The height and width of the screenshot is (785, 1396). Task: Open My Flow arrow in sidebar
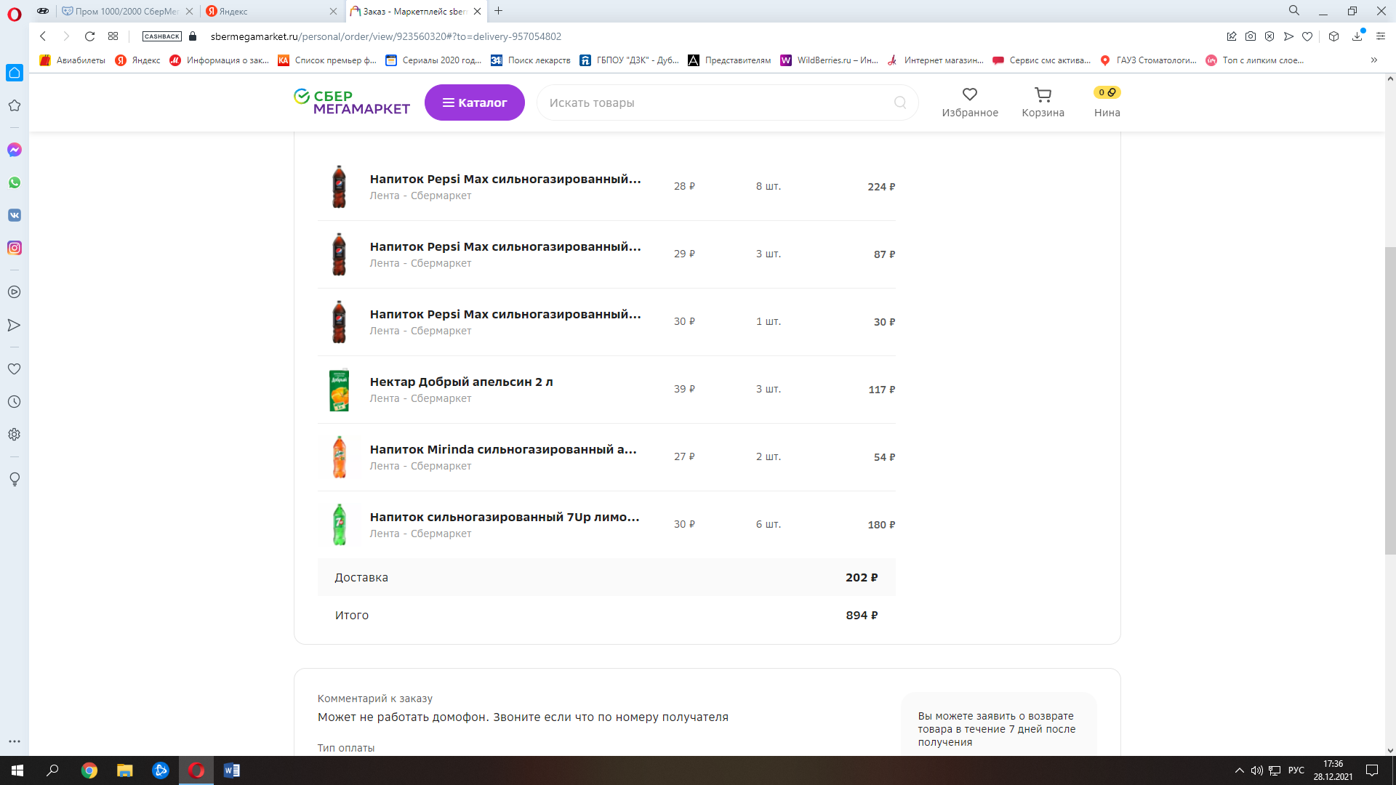point(15,325)
